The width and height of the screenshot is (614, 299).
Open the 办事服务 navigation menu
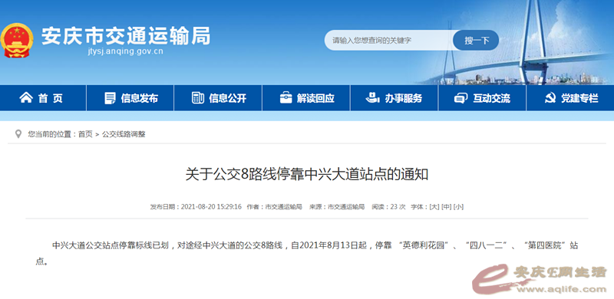pyautogui.click(x=394, y=98)
